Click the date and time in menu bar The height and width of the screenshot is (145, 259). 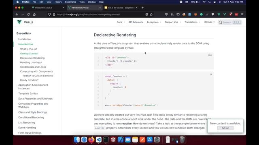[x=233, y=2]
